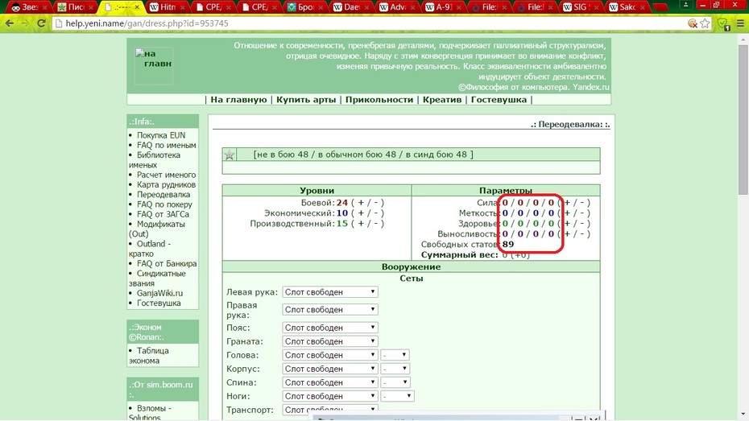Switch to the 'SIG' Wikipedia tab
The width and height of the screenshot is (749, 421).
pos(581,7)
